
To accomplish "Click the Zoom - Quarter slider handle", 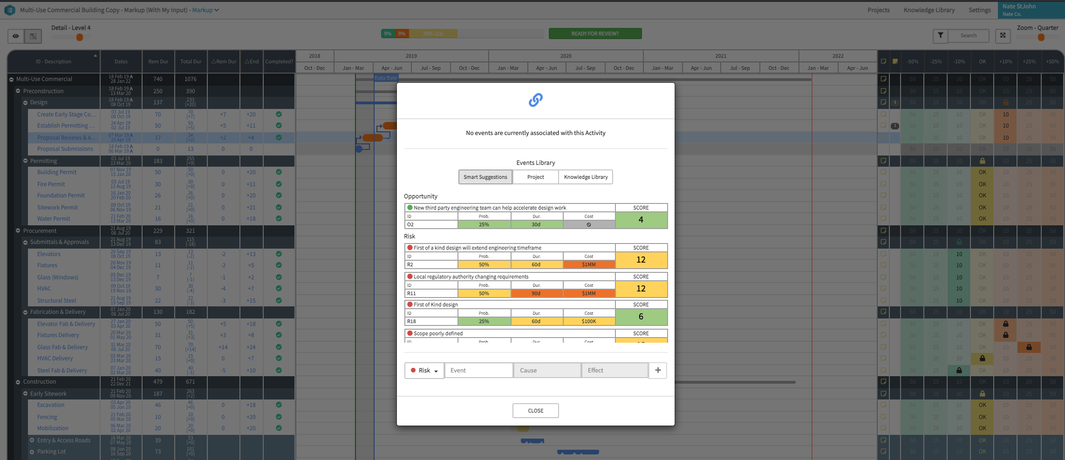I will tap(1041, 37).
